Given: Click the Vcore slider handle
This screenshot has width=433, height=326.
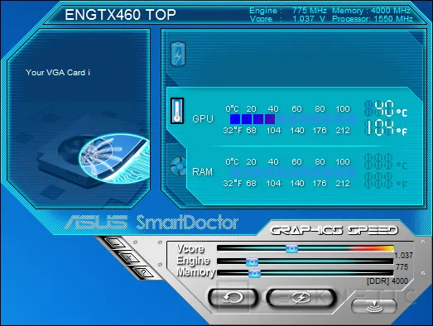Looking at the screenshot, I should (x=291, y=249).
